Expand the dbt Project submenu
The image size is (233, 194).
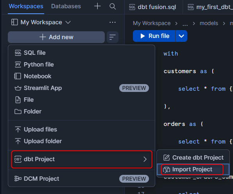tap(82, 159)
